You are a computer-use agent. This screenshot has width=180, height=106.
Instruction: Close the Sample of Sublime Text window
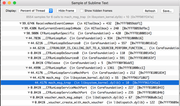4,3
